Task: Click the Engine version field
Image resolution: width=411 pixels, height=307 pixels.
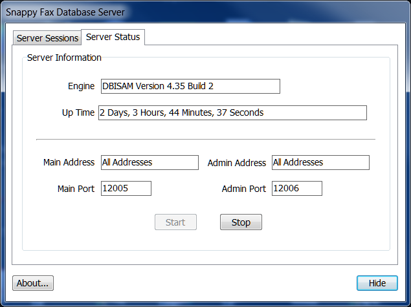Action: pos(190,86)
